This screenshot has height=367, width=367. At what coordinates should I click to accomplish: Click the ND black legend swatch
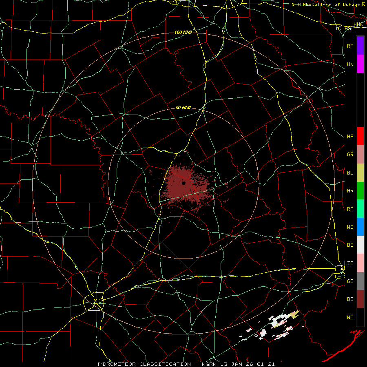(360, 317)
